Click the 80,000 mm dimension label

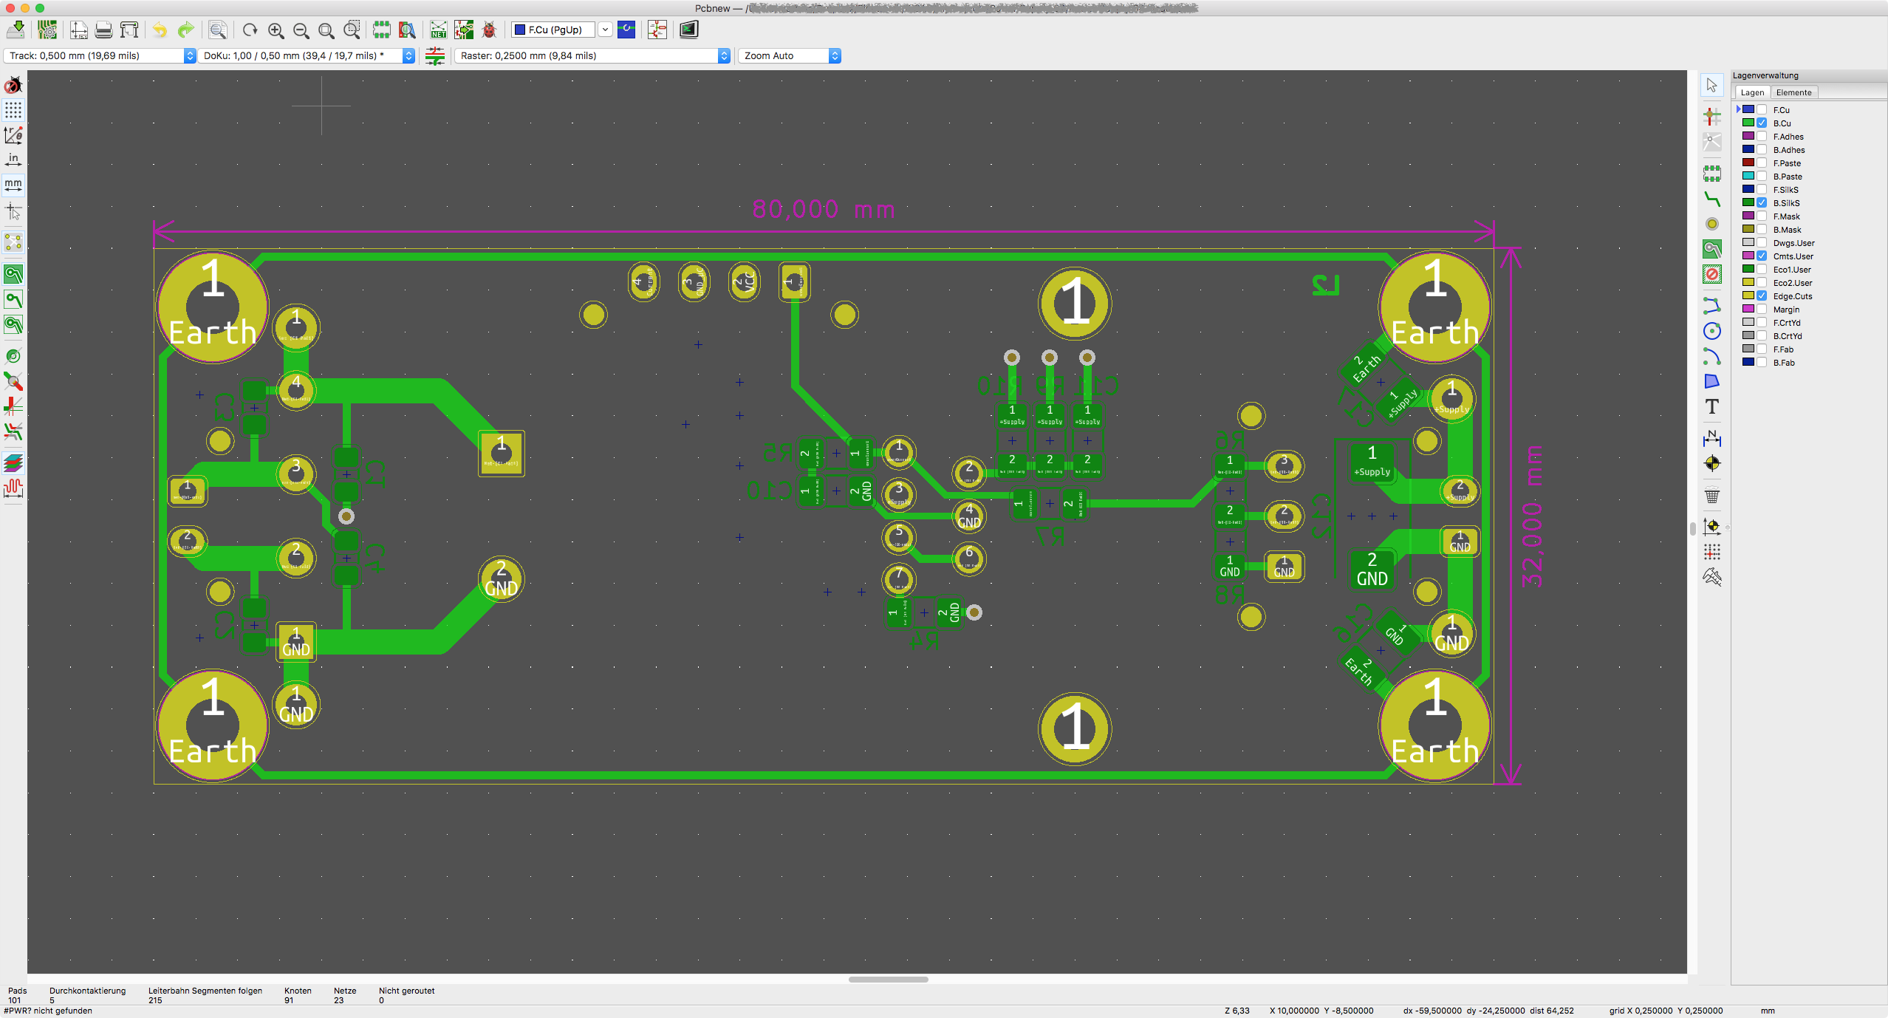pos(823,209)
